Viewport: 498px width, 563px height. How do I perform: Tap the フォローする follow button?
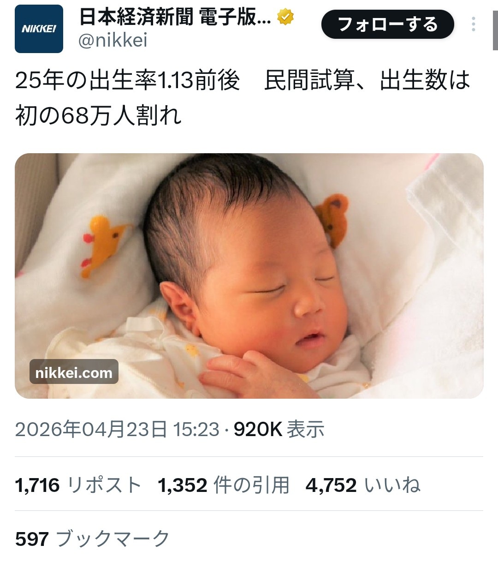(x=387, y=24)
